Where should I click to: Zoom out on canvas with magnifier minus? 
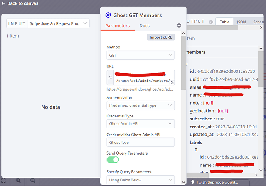click(33, 180)
